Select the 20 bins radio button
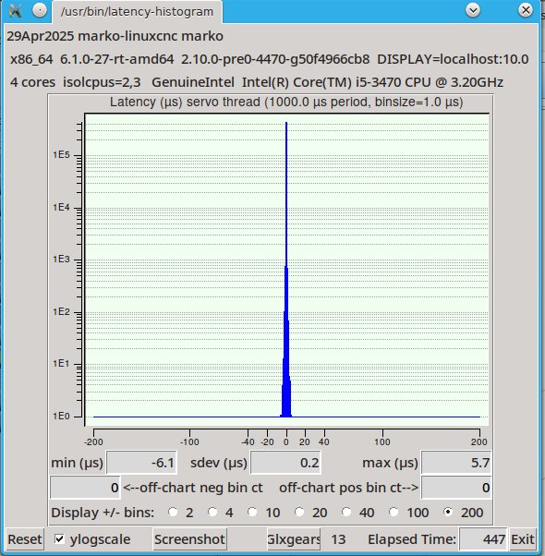This screenshot has width=545, height=556. click(299, 512)
